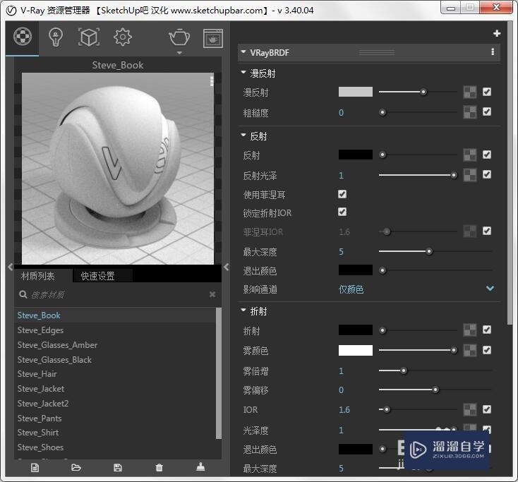Open the Settings gear tab

pyautogui.click(x=123, y=37)
